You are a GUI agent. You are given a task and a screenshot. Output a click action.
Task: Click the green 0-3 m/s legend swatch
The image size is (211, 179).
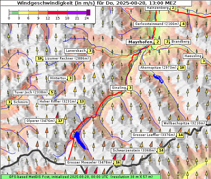click(15, 13)
